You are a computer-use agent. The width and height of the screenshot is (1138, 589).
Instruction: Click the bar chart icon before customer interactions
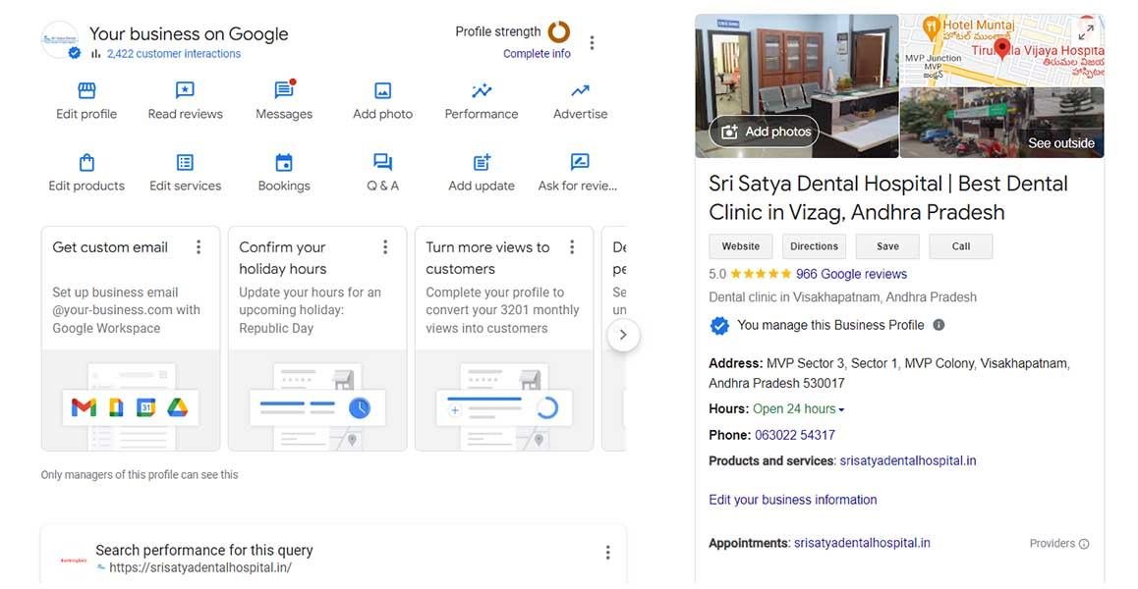[x=95, y=54]
